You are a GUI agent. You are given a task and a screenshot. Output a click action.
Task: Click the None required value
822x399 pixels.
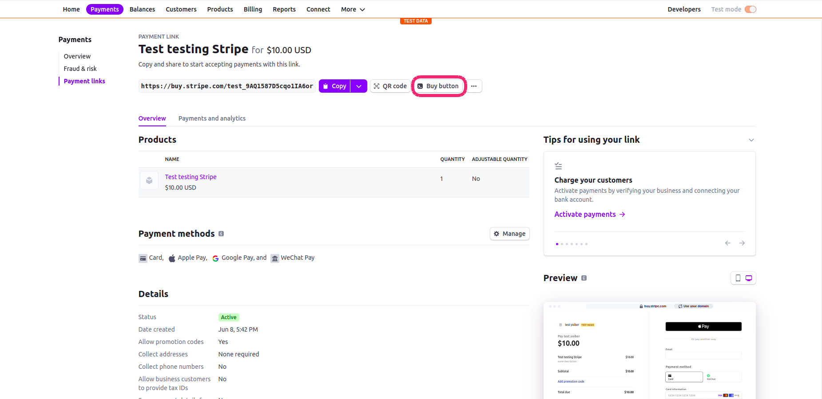(238, 354)
